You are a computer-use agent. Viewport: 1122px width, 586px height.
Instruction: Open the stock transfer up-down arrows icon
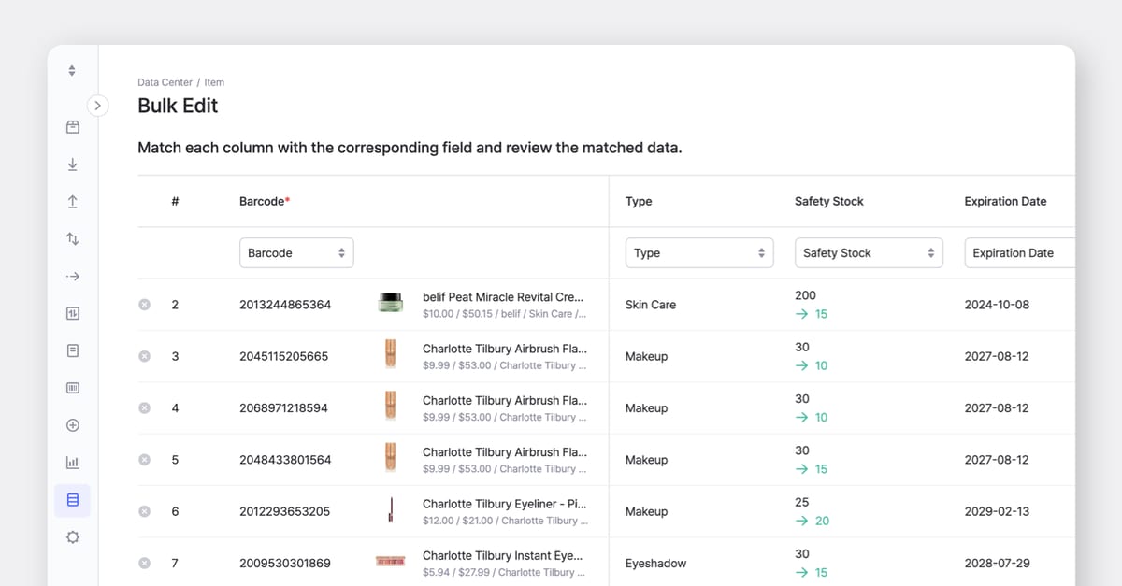click(x=72, y=238)
